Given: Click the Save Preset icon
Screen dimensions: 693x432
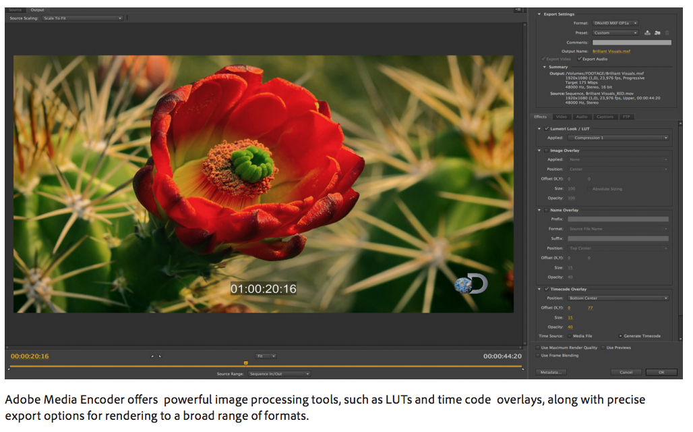Looking at the screenshot, I should [648, 32].
